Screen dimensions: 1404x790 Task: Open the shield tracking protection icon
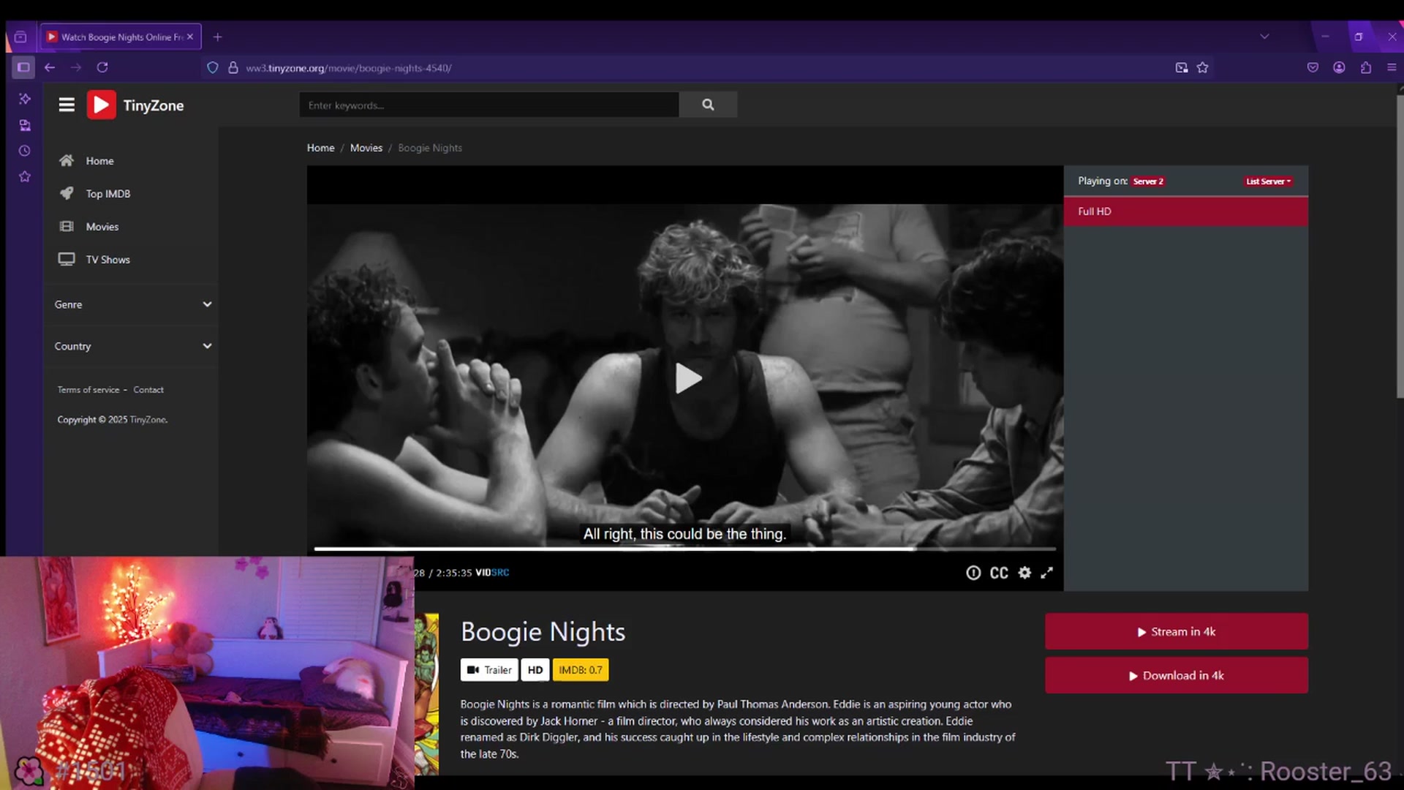tap(213, 67)
